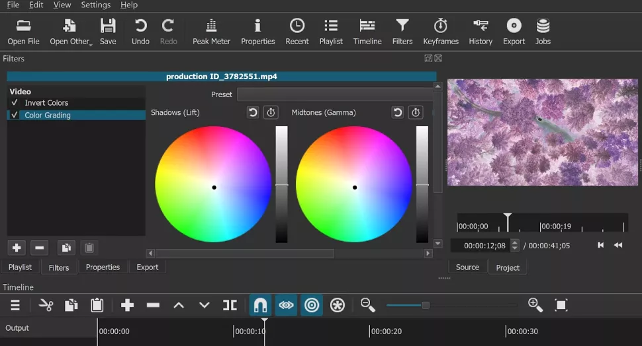Viewport: 642px width, 346px height.
Task: Open the Export panel from toolbar
Action: 514,31
